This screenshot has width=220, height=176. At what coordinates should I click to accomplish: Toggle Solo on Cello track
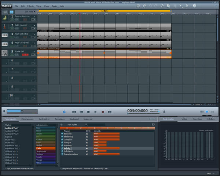12,28
